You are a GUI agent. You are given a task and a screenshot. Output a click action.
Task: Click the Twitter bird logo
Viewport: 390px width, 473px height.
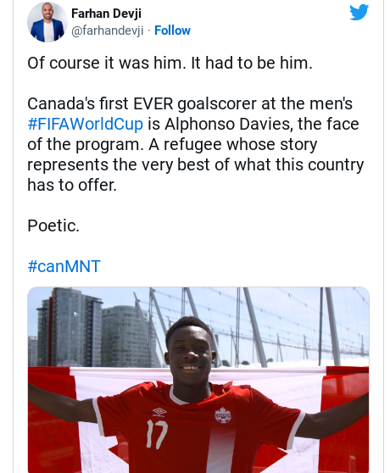coord(359,13)
